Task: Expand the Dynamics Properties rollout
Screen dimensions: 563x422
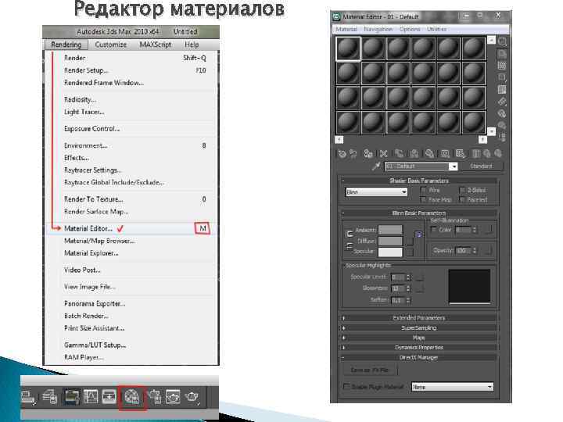Action: point(419,348)
